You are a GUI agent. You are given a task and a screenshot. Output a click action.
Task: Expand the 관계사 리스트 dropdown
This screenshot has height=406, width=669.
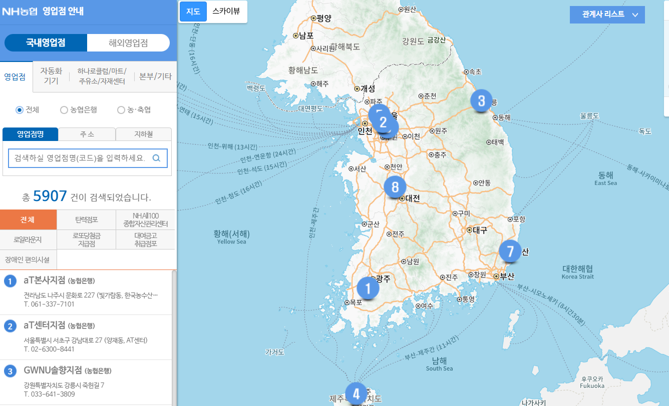[x=607, y=14]
